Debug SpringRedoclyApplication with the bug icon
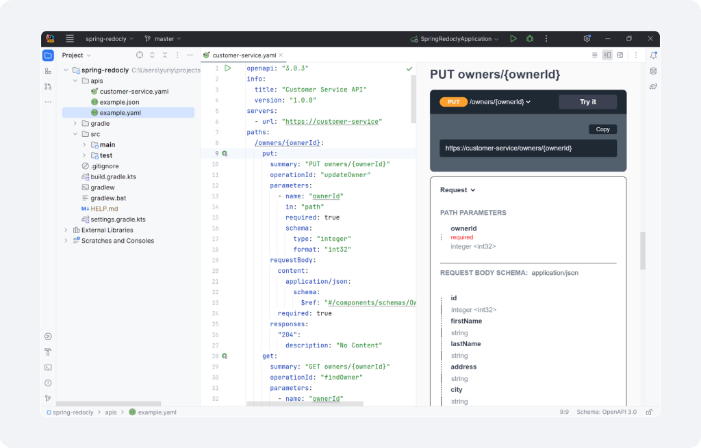 530,39
